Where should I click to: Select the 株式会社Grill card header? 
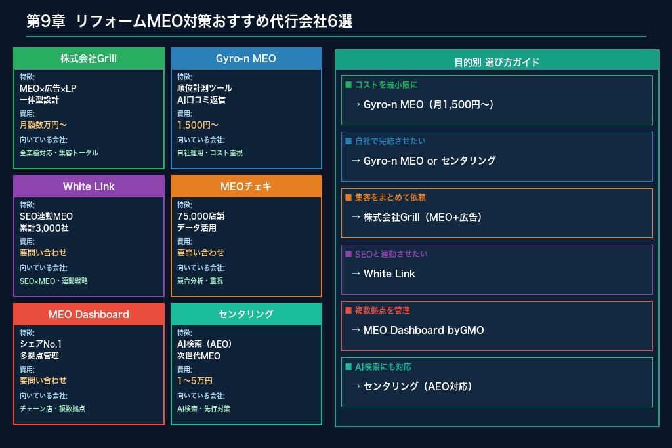89,58
